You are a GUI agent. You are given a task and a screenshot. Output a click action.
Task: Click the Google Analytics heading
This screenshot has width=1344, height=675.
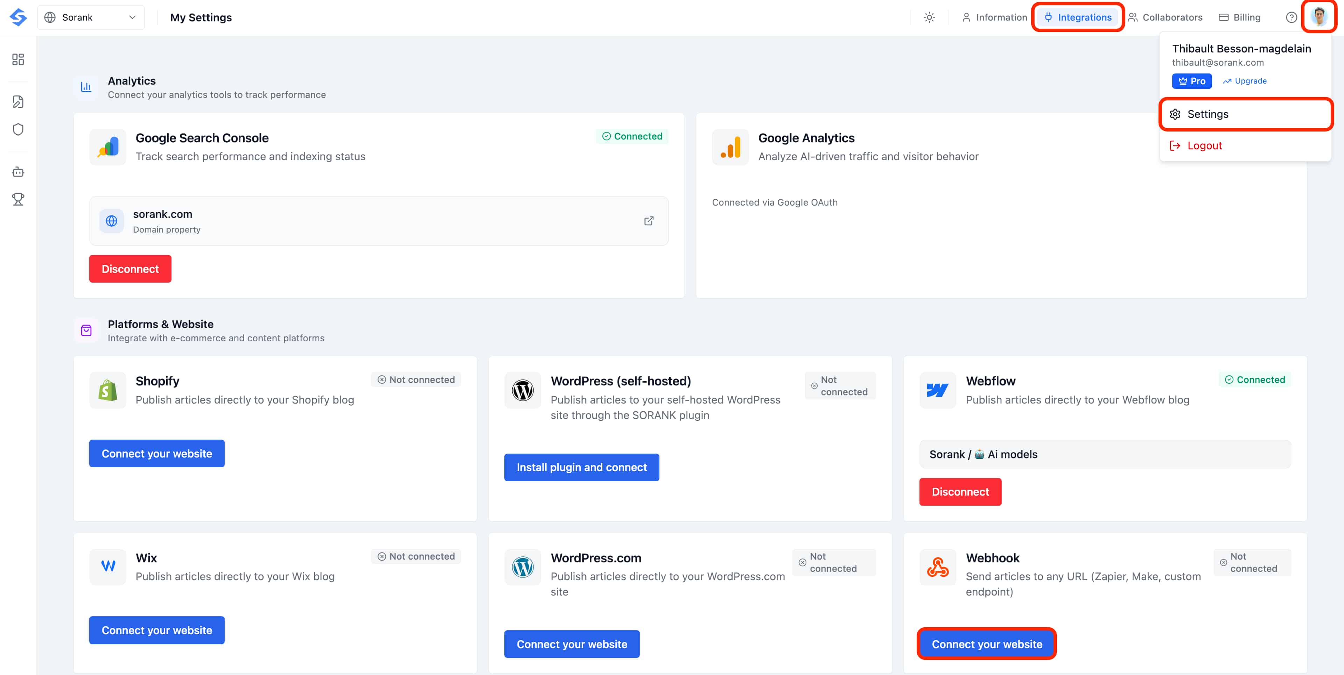pyautogui.click(x=806, y=138)
